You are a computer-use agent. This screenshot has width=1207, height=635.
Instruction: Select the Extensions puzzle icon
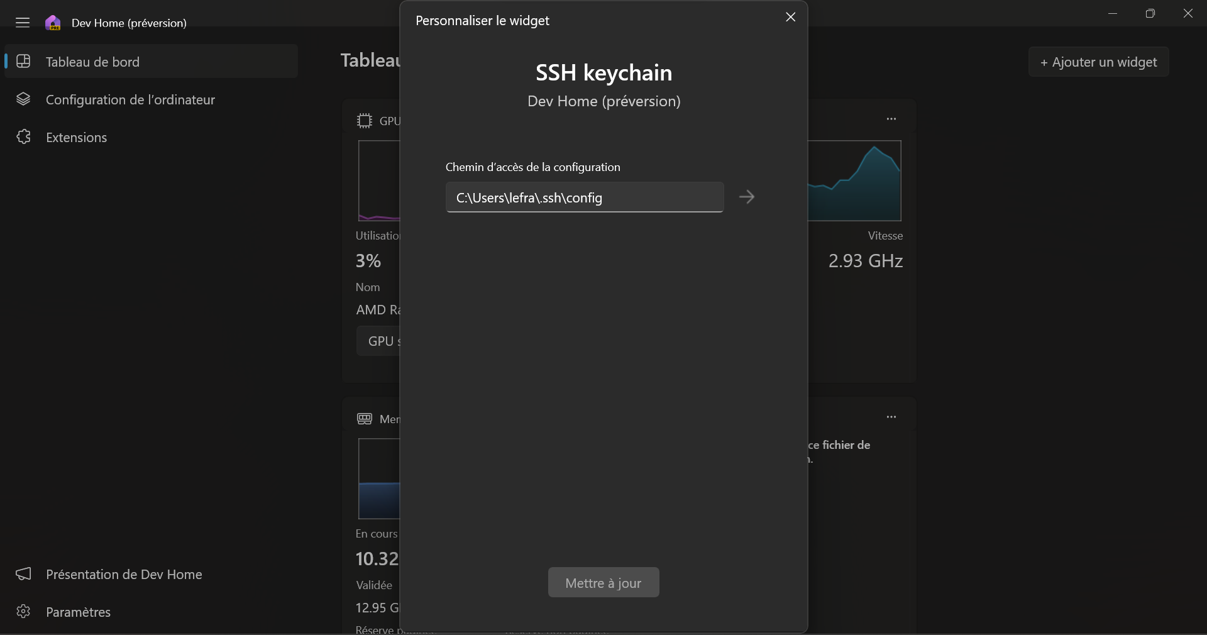coord(23,137)
